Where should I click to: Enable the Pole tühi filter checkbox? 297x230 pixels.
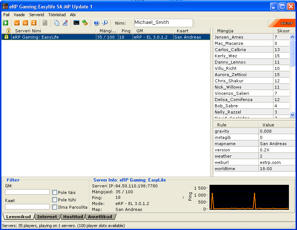(54, 200)
